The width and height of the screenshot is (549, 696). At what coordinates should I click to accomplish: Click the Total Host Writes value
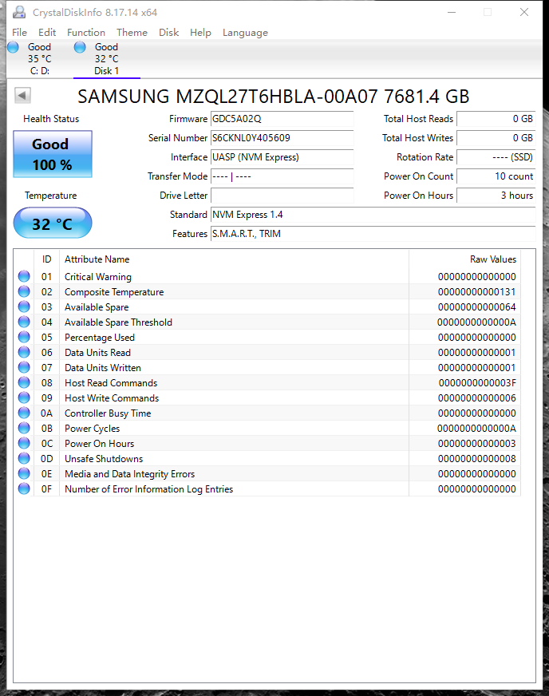(496, 138)
